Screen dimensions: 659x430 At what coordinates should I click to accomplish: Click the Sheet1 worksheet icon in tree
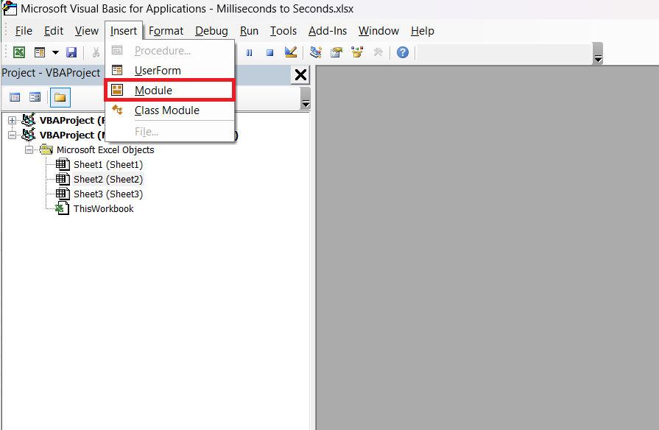63,164
